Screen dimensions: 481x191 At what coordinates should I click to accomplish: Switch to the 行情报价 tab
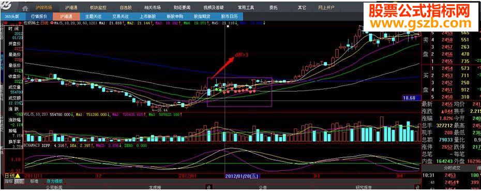tap(39, 17)
